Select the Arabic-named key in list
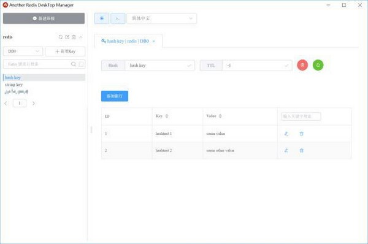368x244 pixels. click(17, 91)
